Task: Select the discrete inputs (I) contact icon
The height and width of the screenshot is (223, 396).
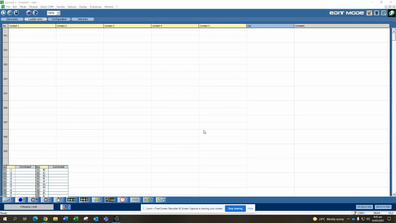Action: click(x=8, y=200)
